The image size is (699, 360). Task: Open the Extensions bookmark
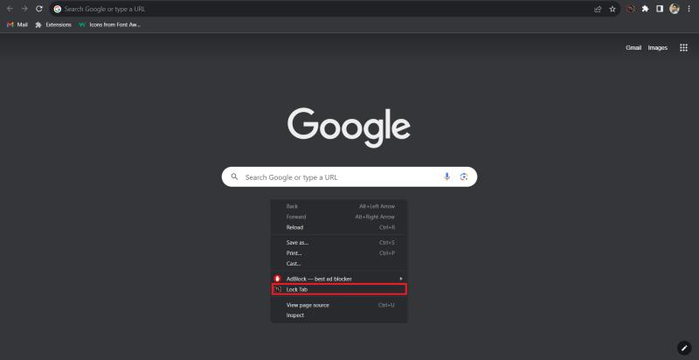[x=53, y=25]
